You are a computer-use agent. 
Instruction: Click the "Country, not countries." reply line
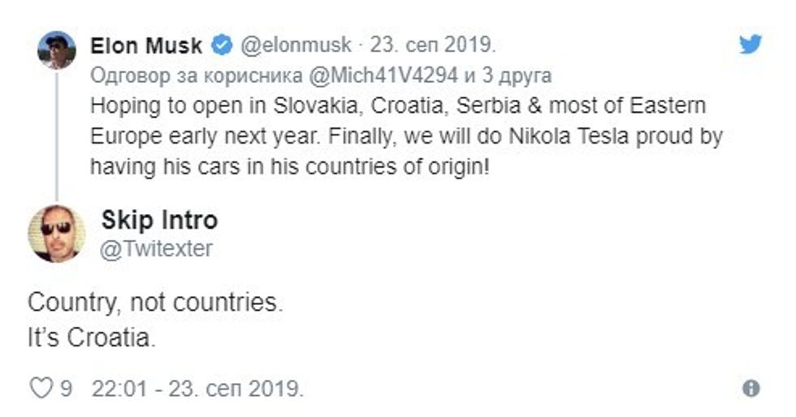156,303
